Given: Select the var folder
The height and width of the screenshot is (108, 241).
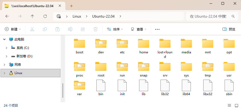Looking at the screenshot, I should coord(79,88).
